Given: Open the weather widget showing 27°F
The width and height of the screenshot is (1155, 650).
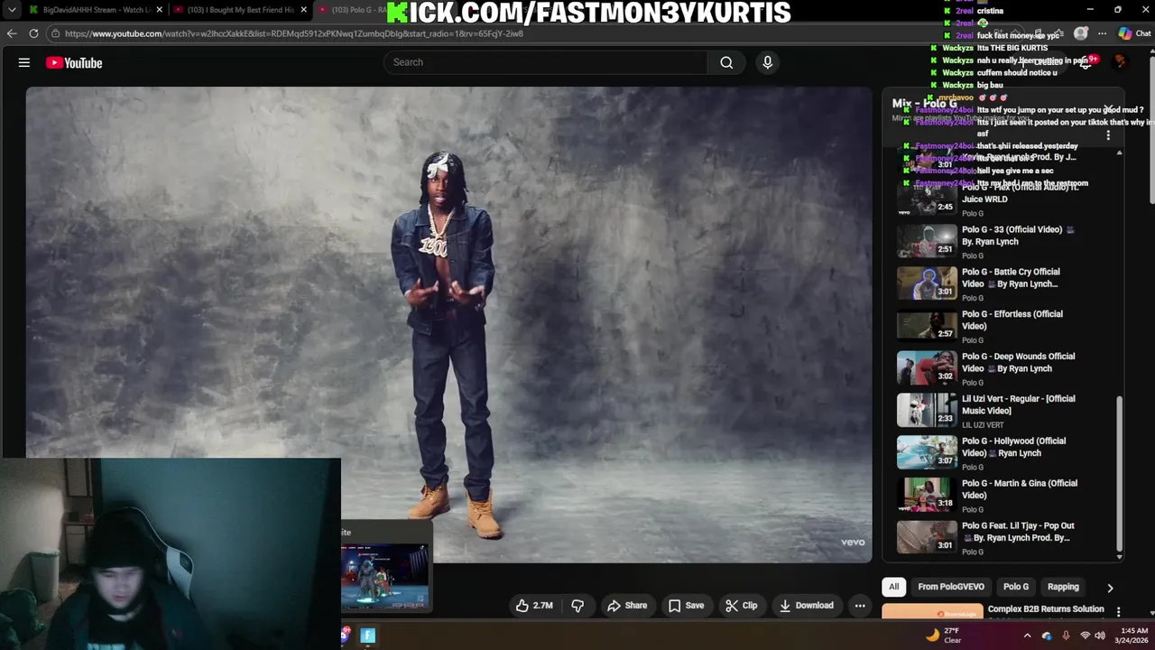Looking at the screenshot, I should click(945, 636).
